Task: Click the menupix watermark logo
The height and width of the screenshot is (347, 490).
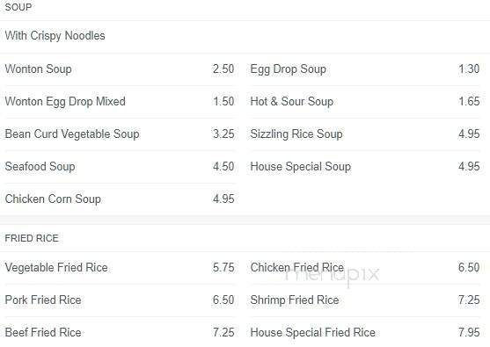Action: pos(333,275)
